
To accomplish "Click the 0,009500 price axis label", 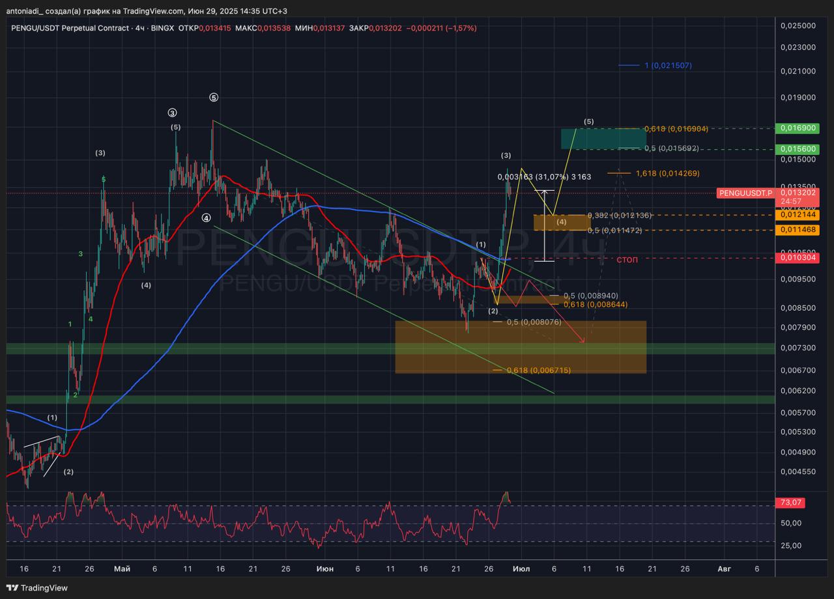I will [798, 279].
